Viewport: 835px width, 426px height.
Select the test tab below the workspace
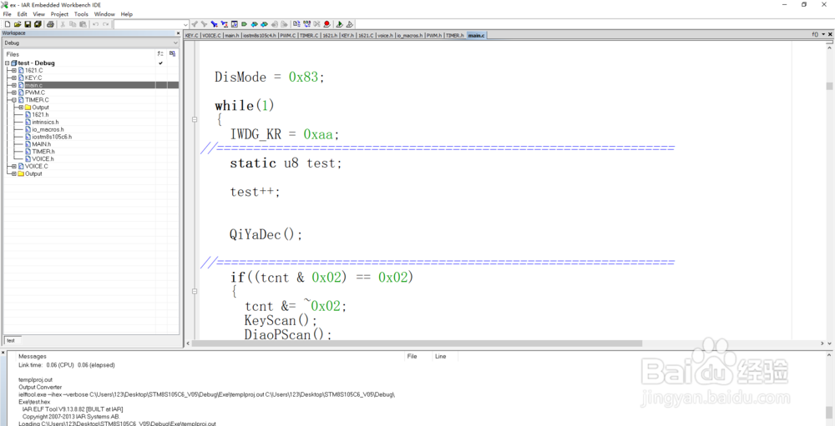[x=11, y=340]
